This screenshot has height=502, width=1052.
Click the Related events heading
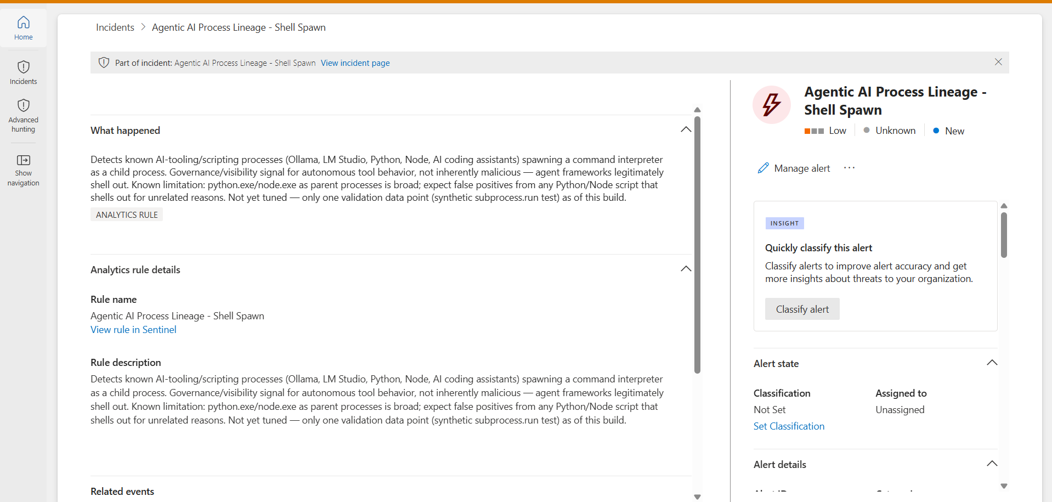click(x=122, y=492)
